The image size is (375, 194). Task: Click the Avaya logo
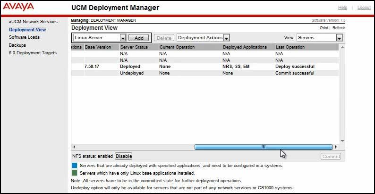tap(18, 7)
